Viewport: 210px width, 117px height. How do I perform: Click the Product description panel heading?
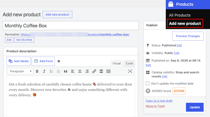point(21,51)
